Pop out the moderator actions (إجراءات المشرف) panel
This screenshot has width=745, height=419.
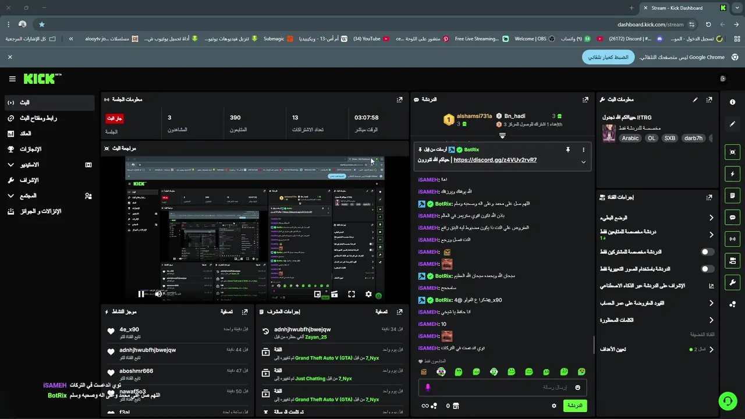(399, 312)
